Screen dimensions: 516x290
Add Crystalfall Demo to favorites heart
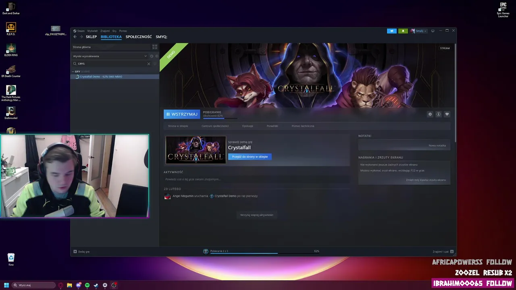pos(447,114)
